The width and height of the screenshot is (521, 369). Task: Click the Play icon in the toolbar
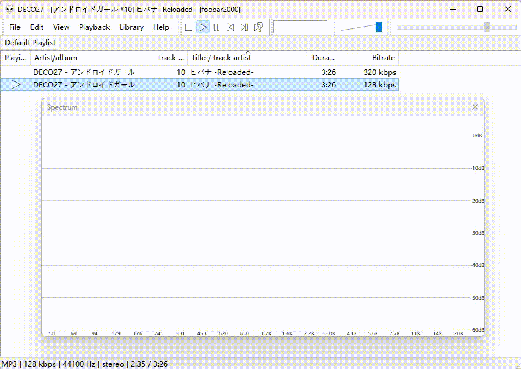[x=203, y=27]
